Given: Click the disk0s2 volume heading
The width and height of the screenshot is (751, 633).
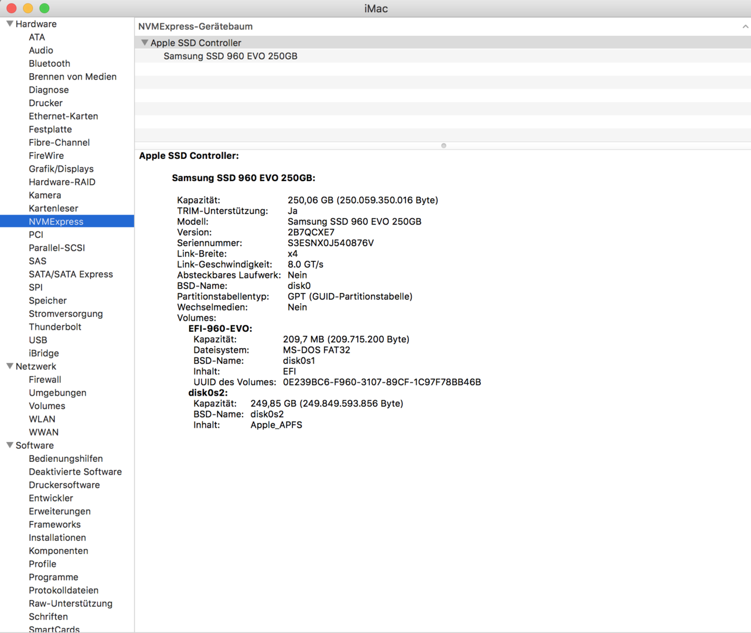Looking at the screenshot, I should tap(208, 393).
